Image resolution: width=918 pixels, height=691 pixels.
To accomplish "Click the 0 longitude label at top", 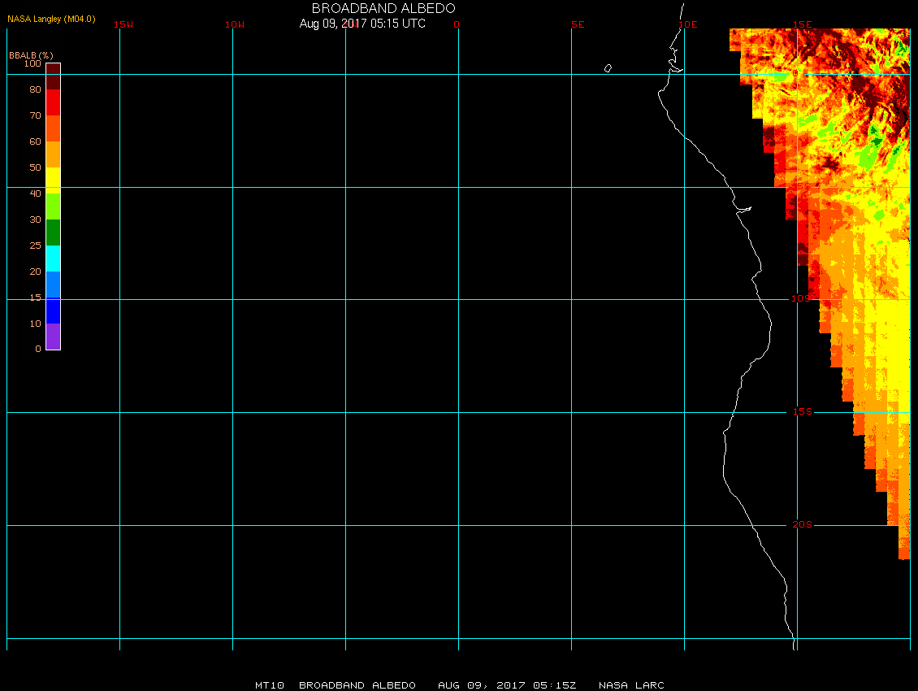I will 457,24.
